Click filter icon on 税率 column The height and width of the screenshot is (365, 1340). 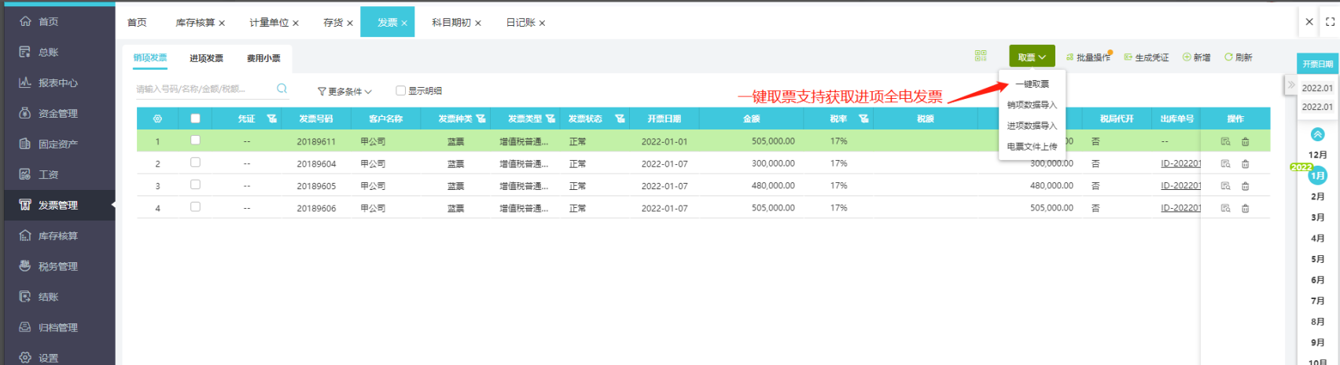(x=863, y=119)
